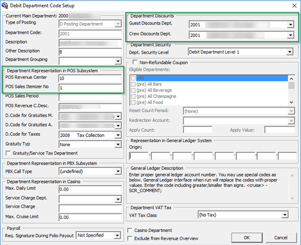Viewport: 301px width, 245px height.
Task: Open D.Code for Gratuities A. dropdown
Action: tap(118, 126)
